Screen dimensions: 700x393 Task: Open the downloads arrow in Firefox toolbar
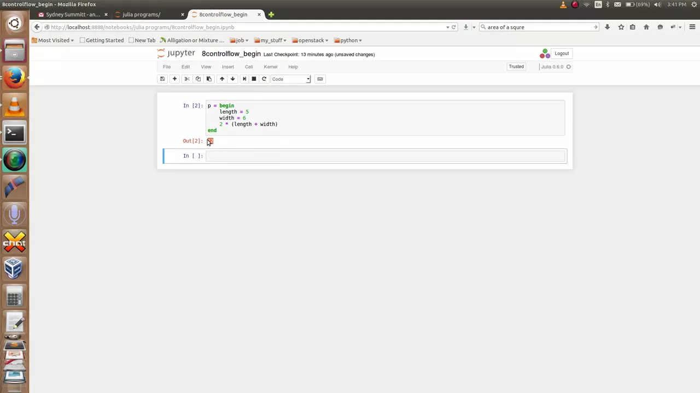pos(607,27)
